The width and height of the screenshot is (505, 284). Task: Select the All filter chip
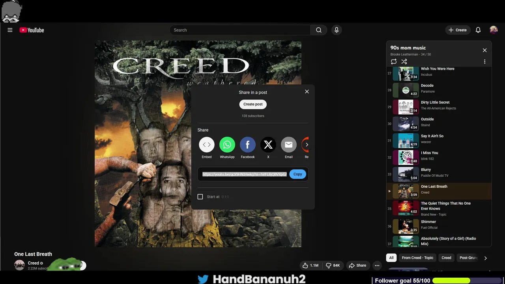pyautogui.click(x=391, y=258)
